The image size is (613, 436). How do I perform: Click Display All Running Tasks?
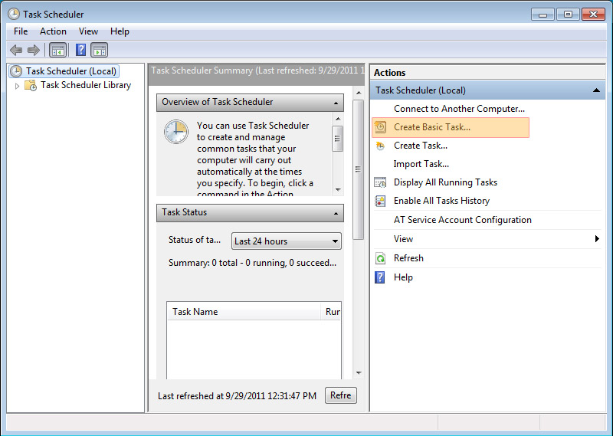(x=445, y=182)
